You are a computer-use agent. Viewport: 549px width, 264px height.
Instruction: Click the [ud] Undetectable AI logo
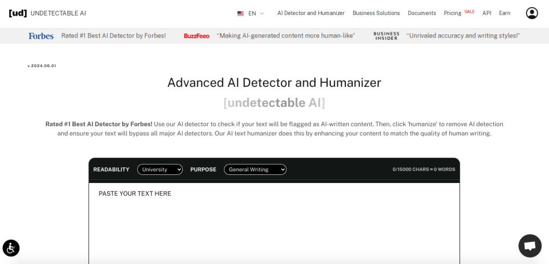click(18, 13)
